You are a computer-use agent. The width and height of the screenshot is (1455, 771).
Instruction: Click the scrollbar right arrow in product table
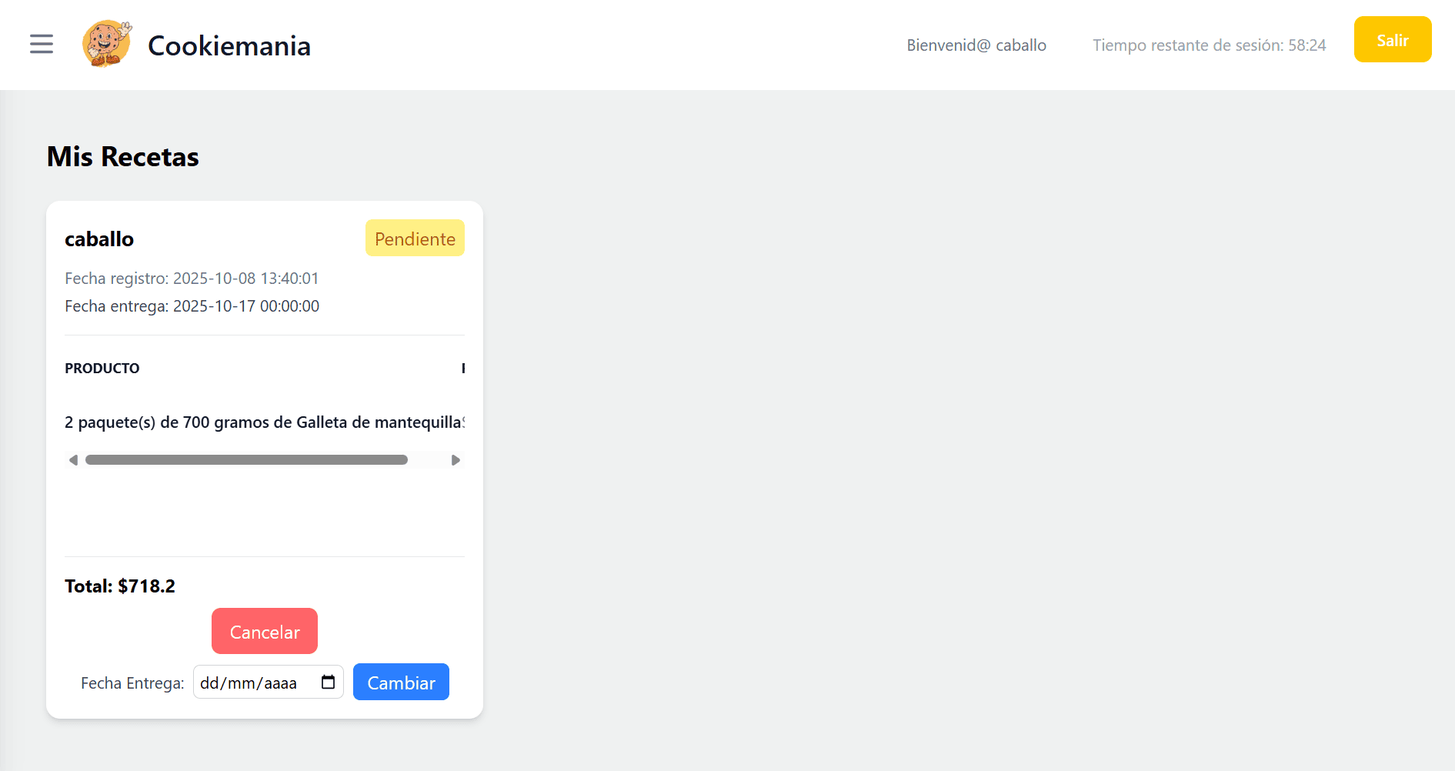[456, 460]
